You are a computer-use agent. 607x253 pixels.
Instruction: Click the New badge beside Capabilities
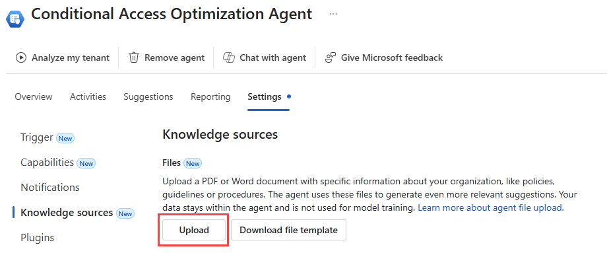(x=86, y=164)
